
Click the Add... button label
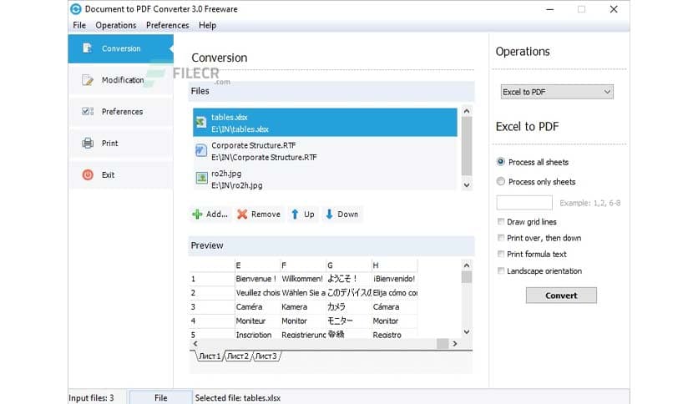point(217,215)
